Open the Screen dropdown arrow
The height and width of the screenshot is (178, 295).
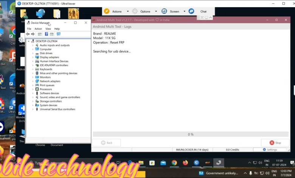pyautogui.click(x=185, y=11)
